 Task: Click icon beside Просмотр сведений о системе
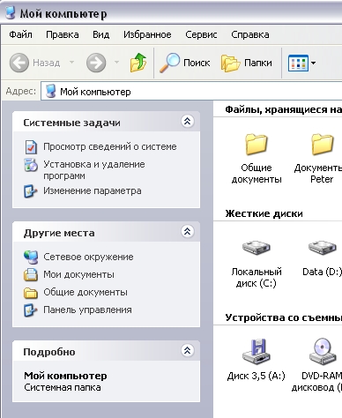coord(31,147)
